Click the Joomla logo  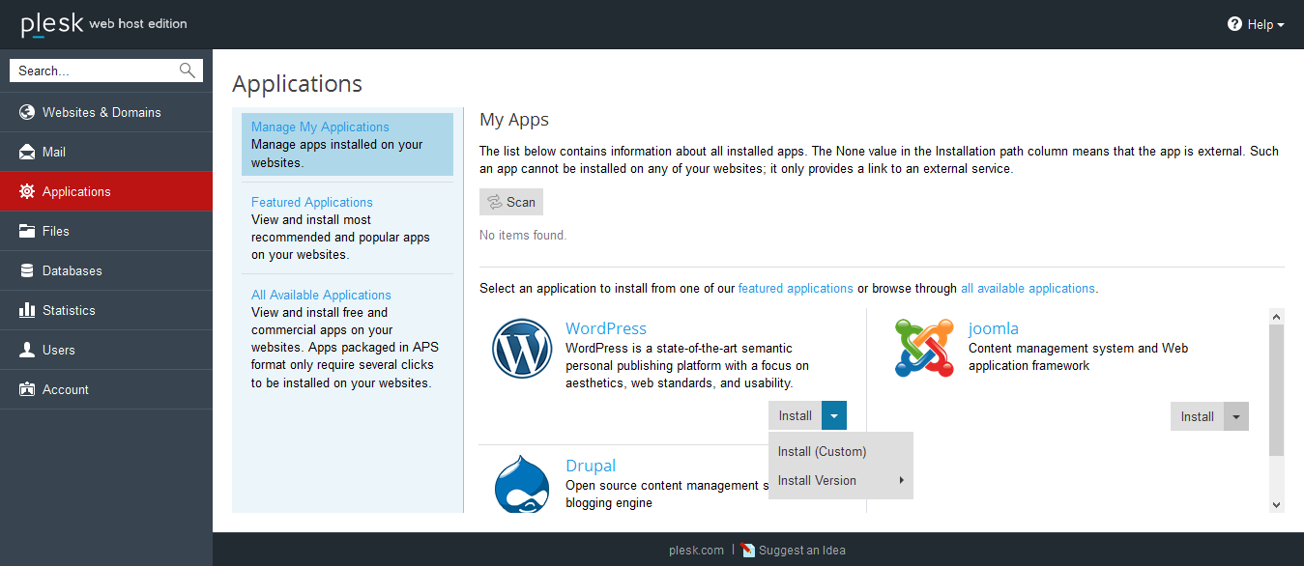click(x=924, y=348)
